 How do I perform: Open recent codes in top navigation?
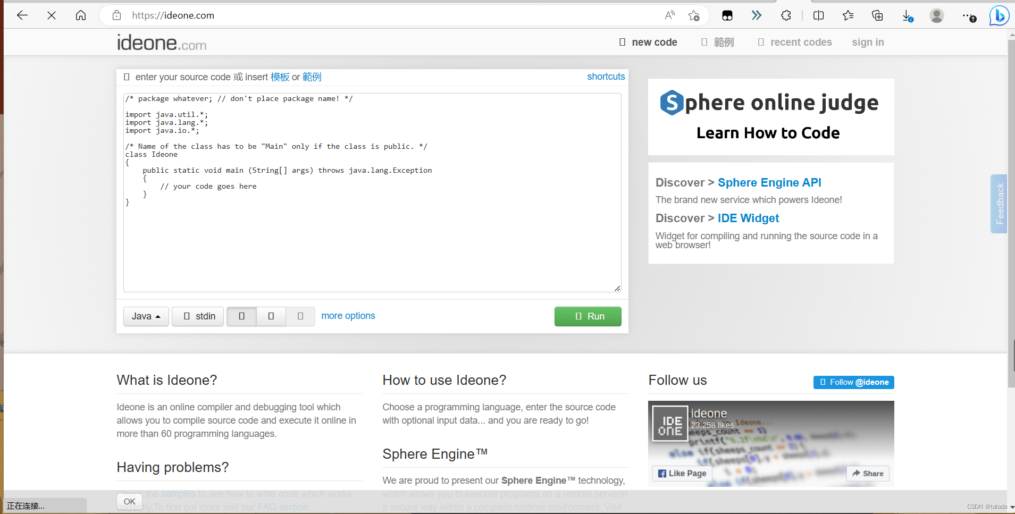[x=795, y=42]
